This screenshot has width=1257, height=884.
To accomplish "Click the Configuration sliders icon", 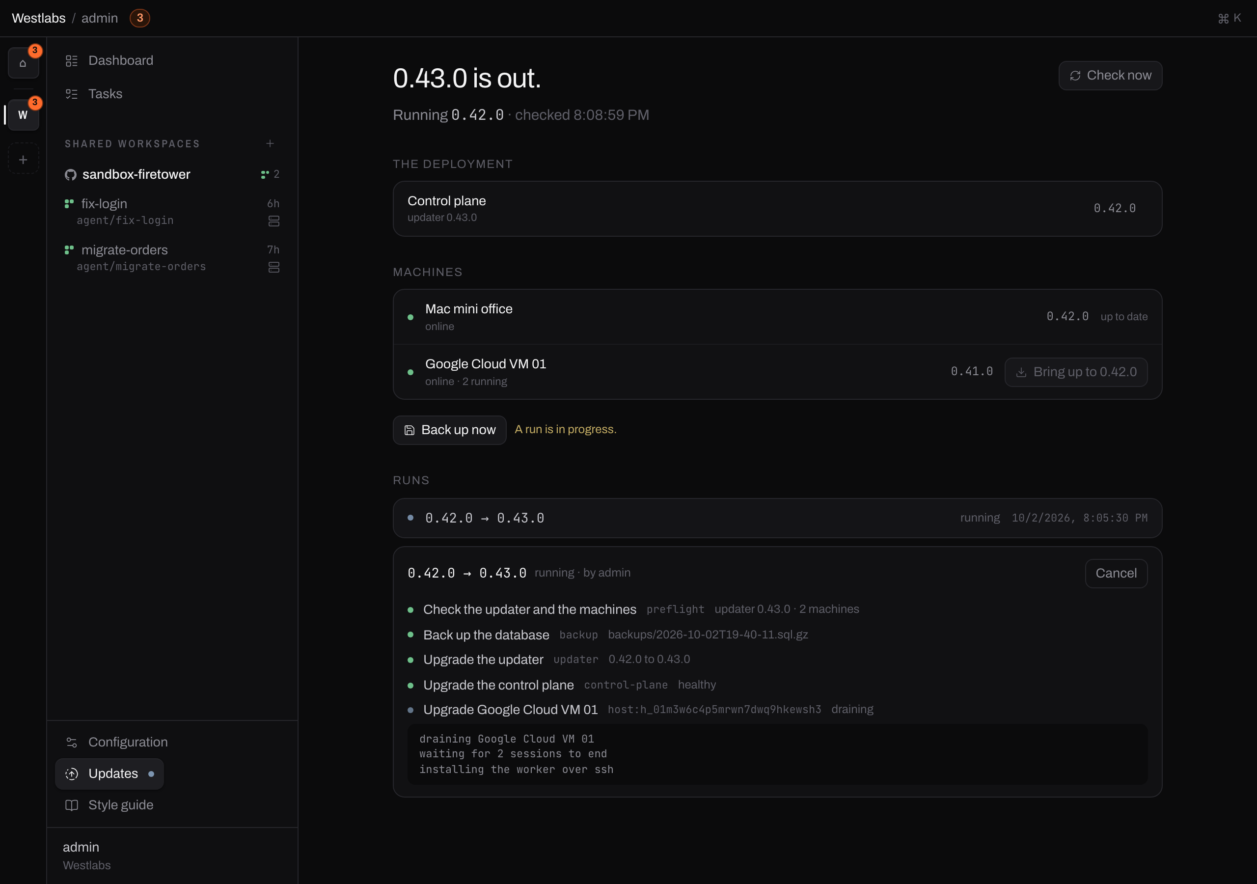I will [x=72, y=742].
